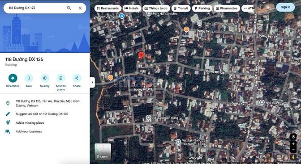Click the pencil edit icon
The height and width of the screenshot is (164, 301).
pos(8,114)
